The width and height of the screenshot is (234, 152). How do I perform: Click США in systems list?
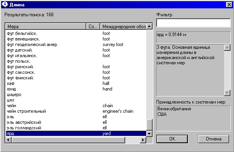pyautogui.click(x=162, y=114)
